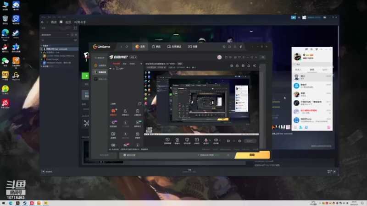Open the 我的iPhone chat in QQ
This screenshot has width=367, height=206.
click(312, 120)
